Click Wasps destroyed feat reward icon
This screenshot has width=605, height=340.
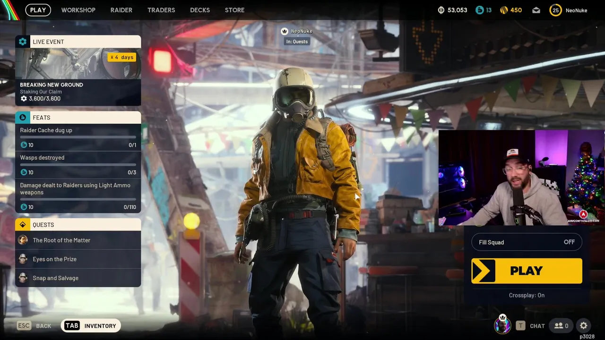(24, 172)
